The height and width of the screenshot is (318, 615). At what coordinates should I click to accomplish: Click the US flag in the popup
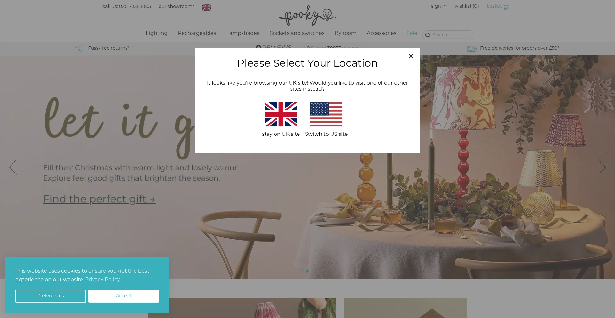[x=326, y=114]
